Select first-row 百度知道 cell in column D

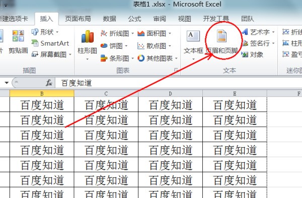pos(171,105)
